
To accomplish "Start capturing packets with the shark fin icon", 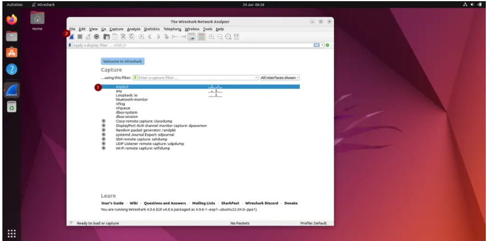I will (72, 37).
